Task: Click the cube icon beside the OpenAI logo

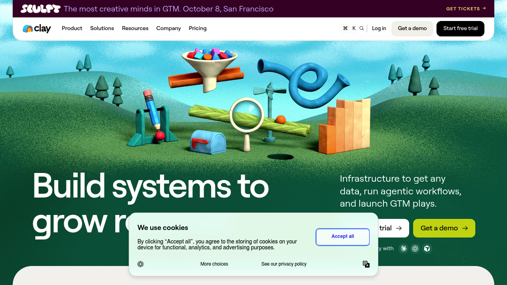Action: [x=427, y=249]
